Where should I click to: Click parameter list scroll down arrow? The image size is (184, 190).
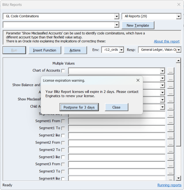click(x=178, y=178)
